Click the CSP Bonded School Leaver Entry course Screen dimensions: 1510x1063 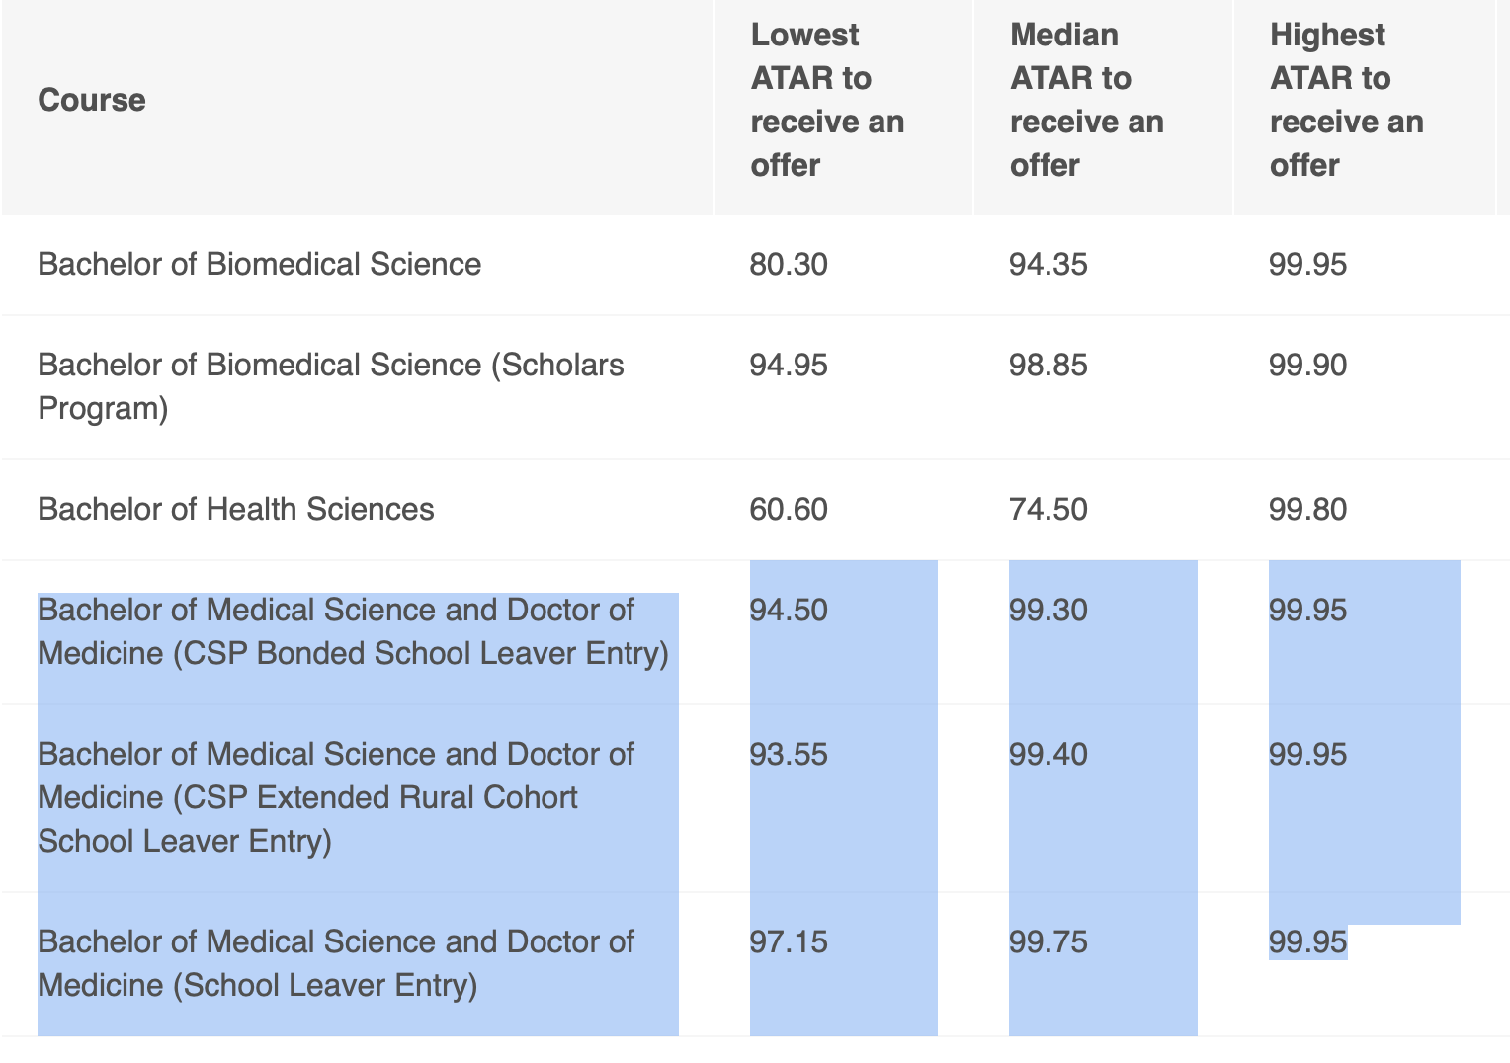353,631
